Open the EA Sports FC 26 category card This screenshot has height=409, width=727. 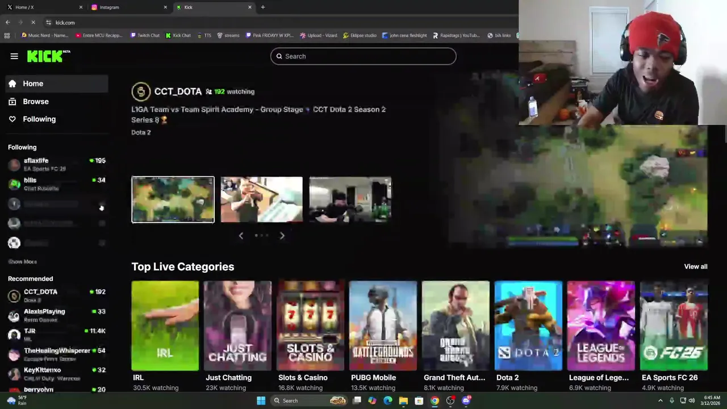click(674, 325)
